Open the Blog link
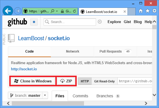 (138, 22)
